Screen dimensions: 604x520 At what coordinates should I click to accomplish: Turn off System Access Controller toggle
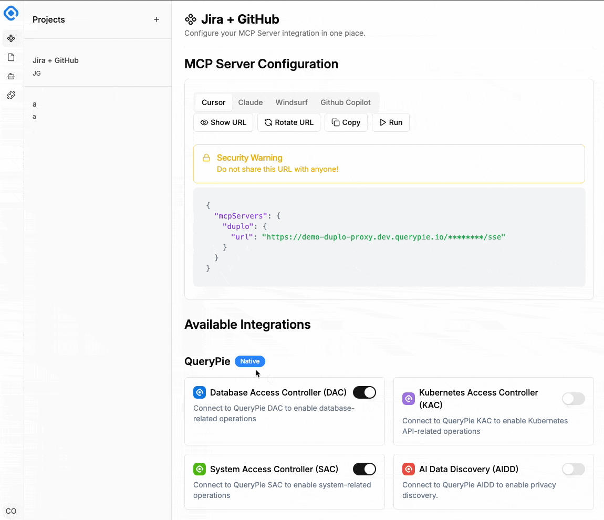point(364,469)
